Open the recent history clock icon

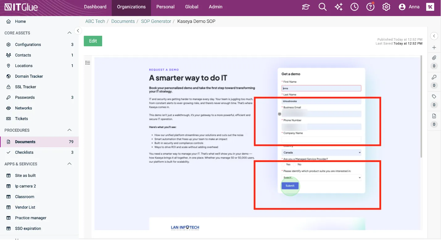(354, 7)
